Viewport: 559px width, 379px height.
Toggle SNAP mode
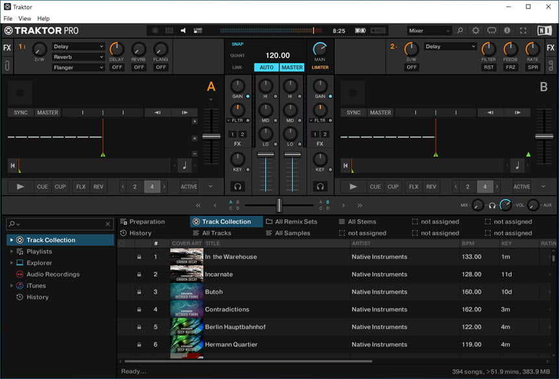point(237,44)
